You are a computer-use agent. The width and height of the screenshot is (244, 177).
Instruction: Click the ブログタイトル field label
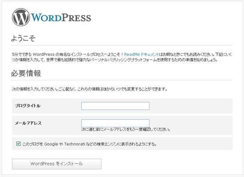28,106
